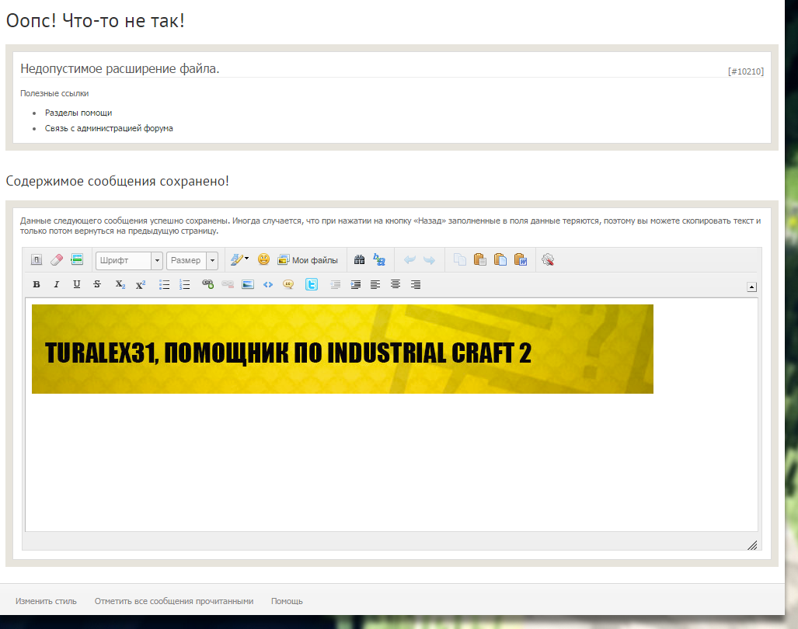Click the Replace text icon

click(x=379, y=260)
